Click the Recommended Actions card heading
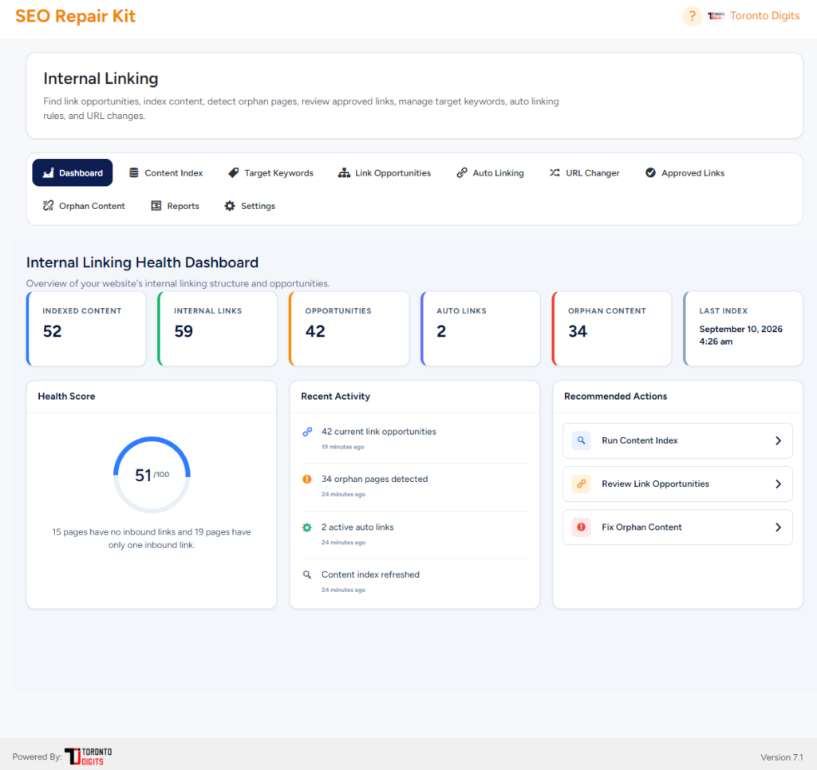The width and height of the screenshot is (817, 770). coord(615,397)
